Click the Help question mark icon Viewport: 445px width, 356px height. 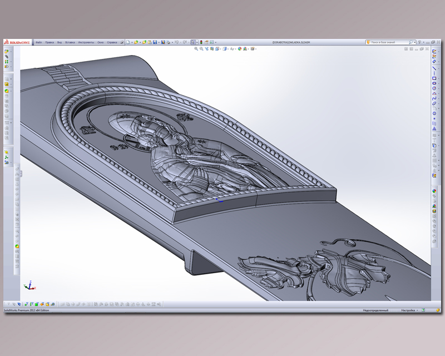point(419,42)
